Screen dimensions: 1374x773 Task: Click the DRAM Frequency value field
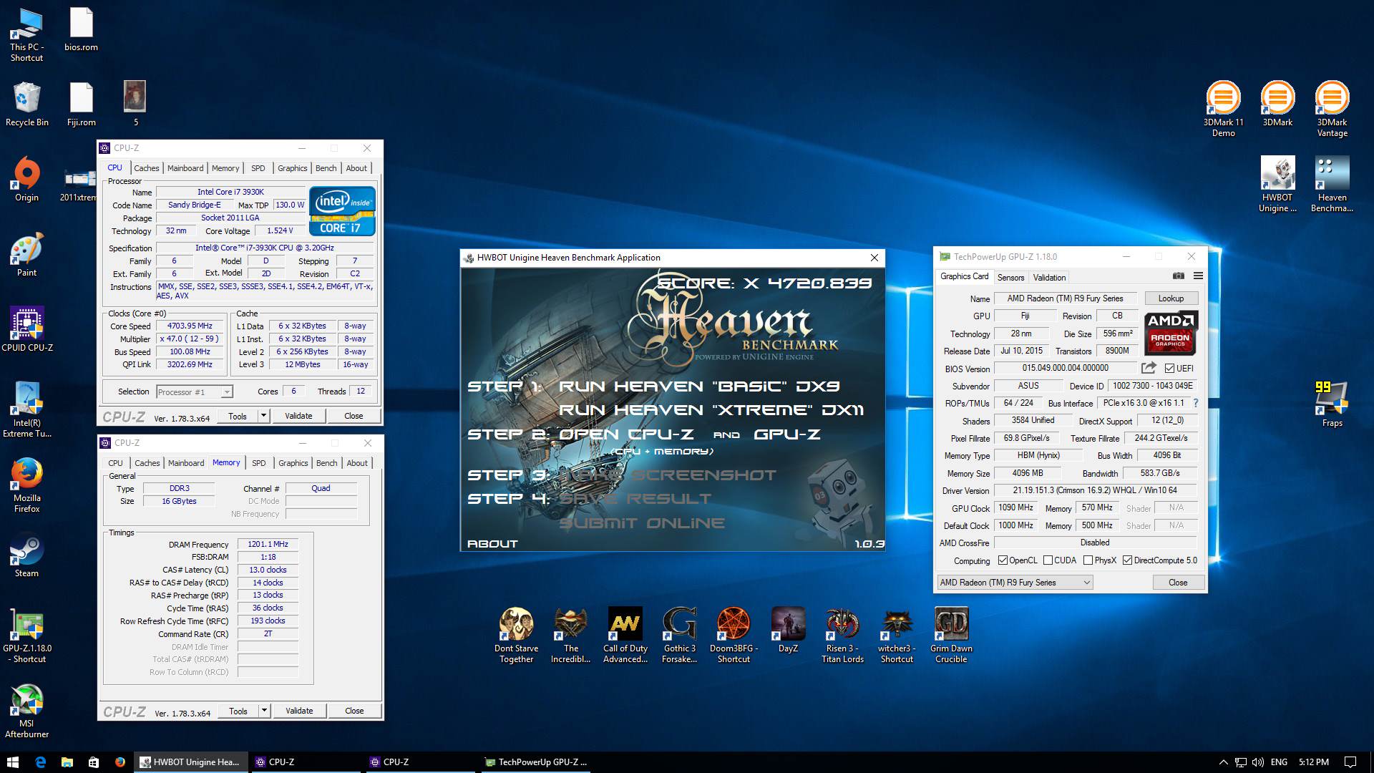[x=268, y=544]
